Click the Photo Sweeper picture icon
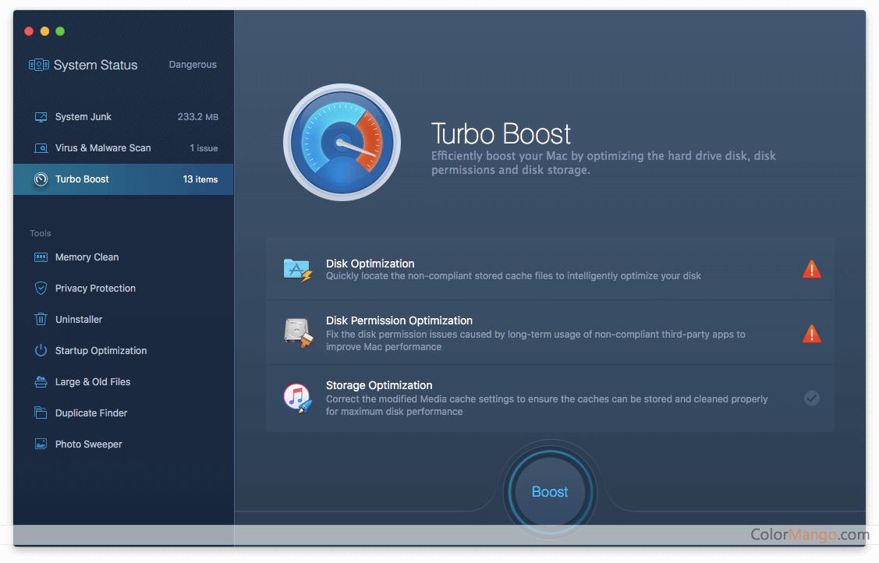 (x=41, y=444)
